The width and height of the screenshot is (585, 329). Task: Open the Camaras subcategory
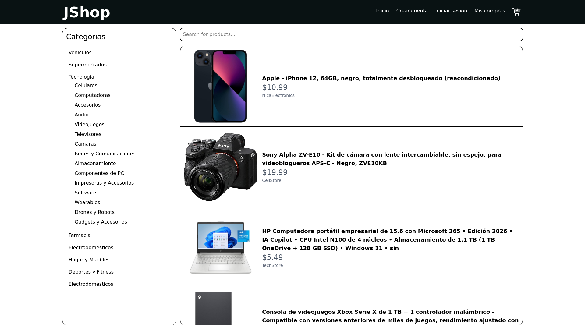pos(86,144)
